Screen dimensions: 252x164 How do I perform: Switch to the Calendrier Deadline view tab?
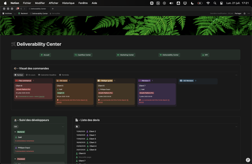coord(47,75)
